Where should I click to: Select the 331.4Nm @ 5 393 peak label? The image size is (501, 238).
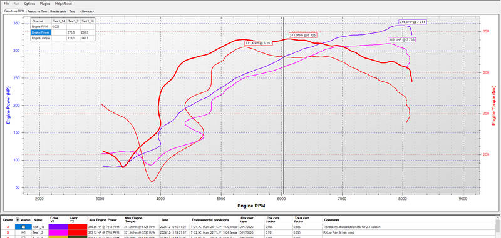pyautogui.click(x=259, y=43)
